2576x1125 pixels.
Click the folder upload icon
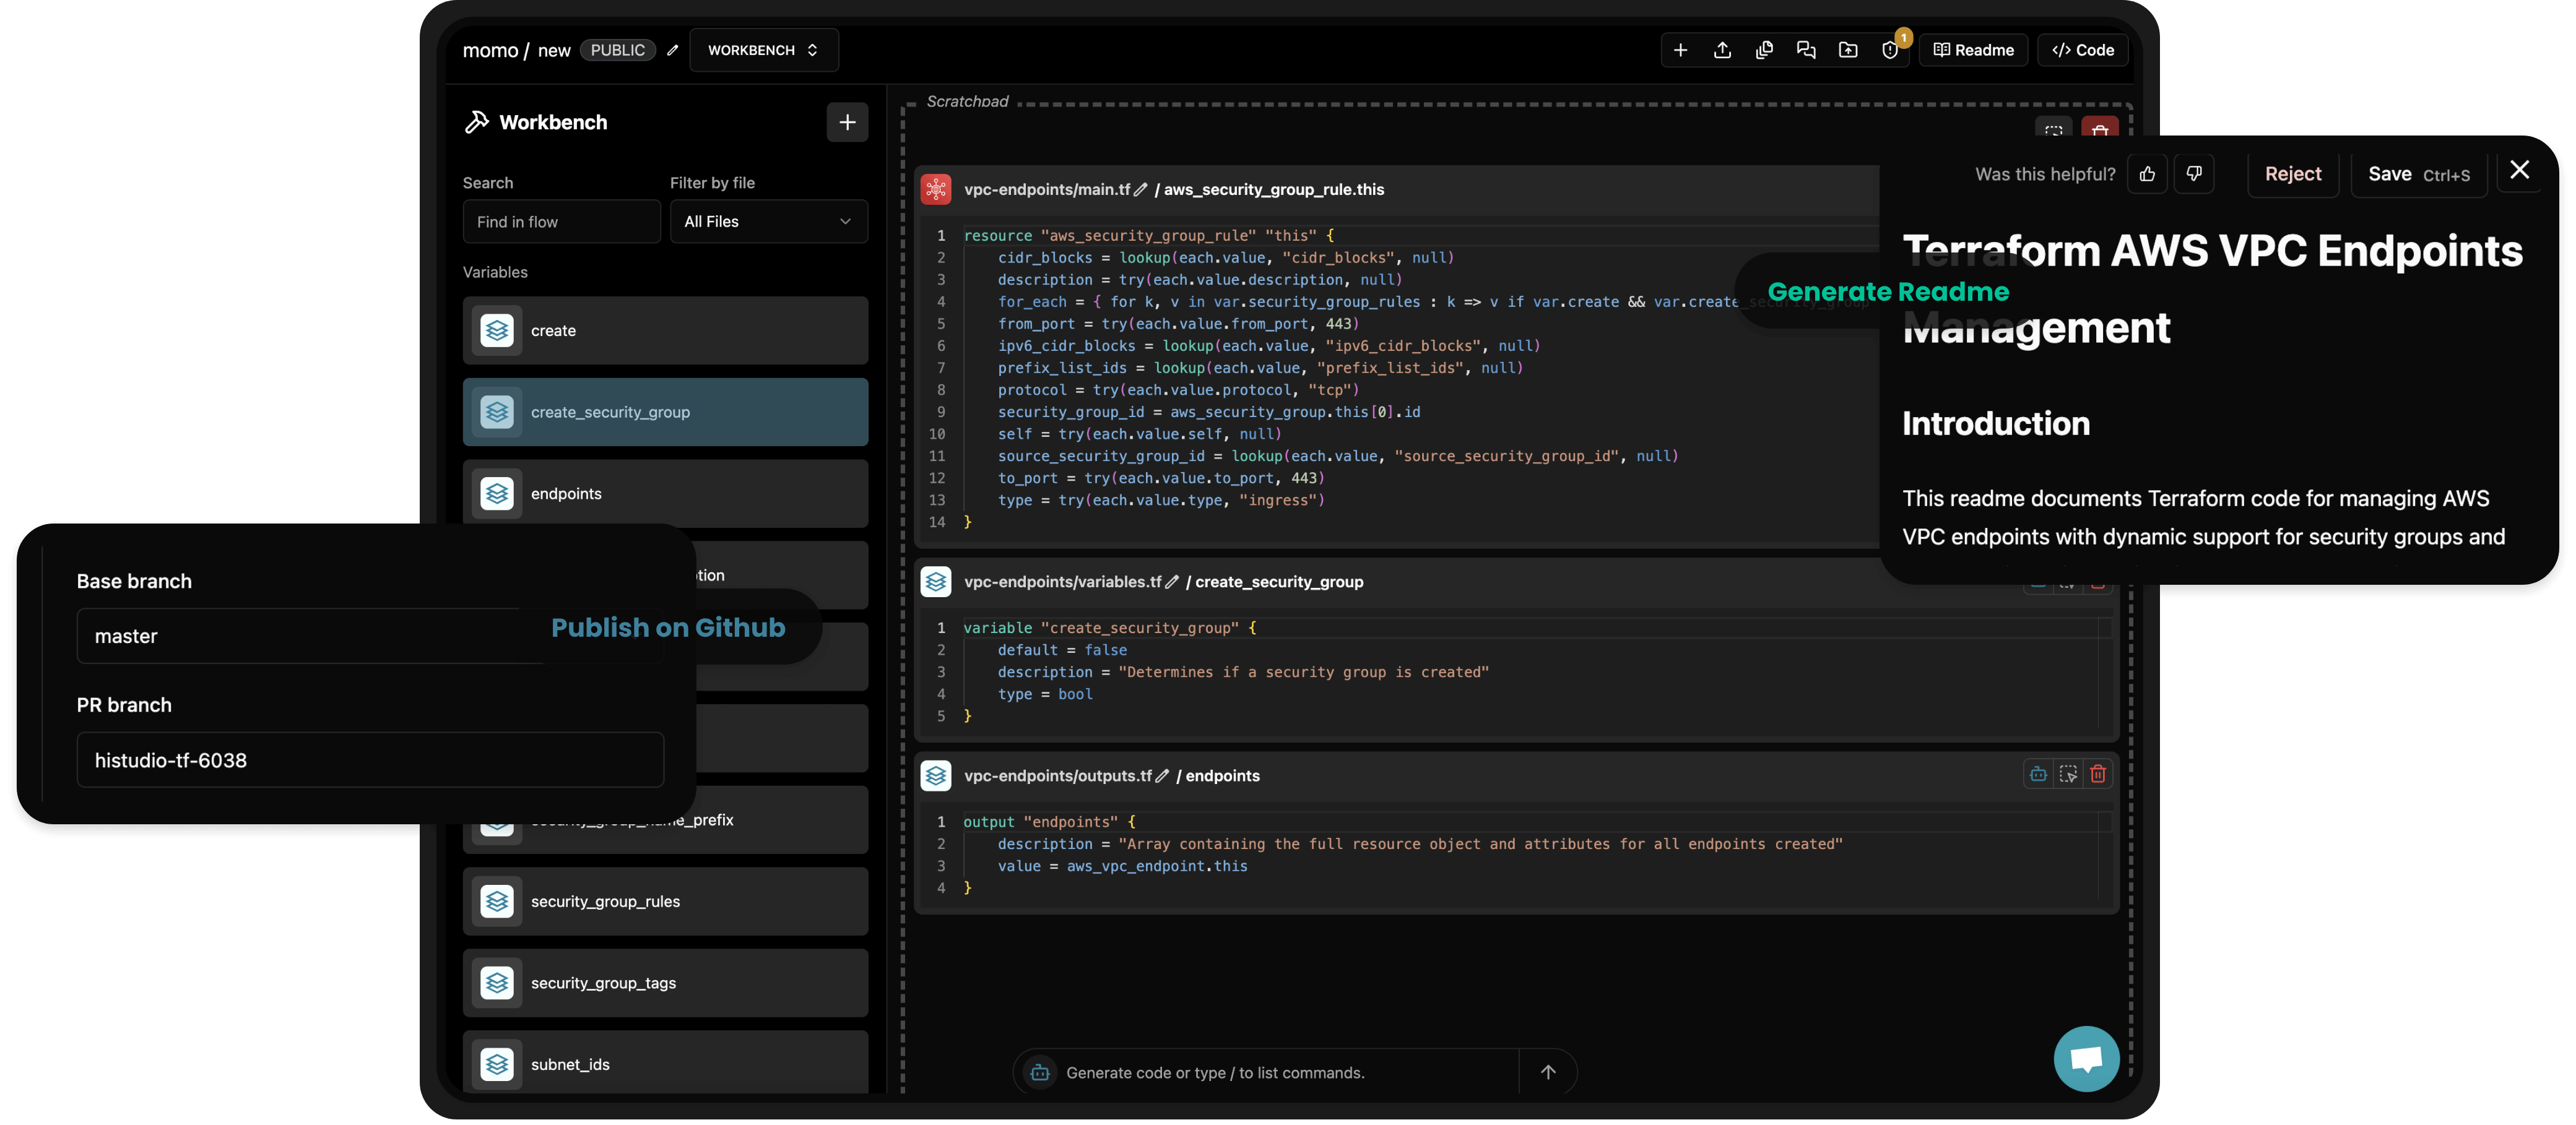click(1848, 50)
